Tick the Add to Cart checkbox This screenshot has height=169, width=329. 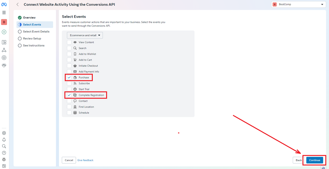(69, 60)
